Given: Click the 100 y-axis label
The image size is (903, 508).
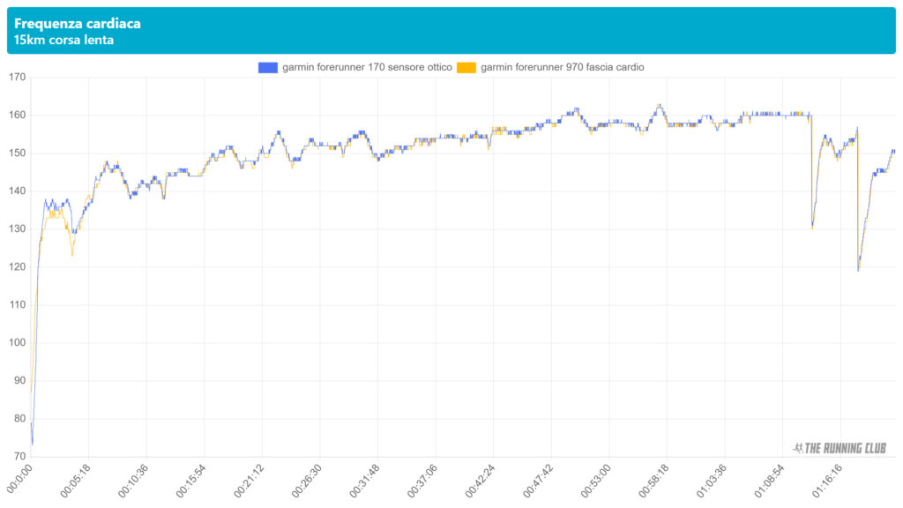Looking at the screenshot, I should [17, 343].
